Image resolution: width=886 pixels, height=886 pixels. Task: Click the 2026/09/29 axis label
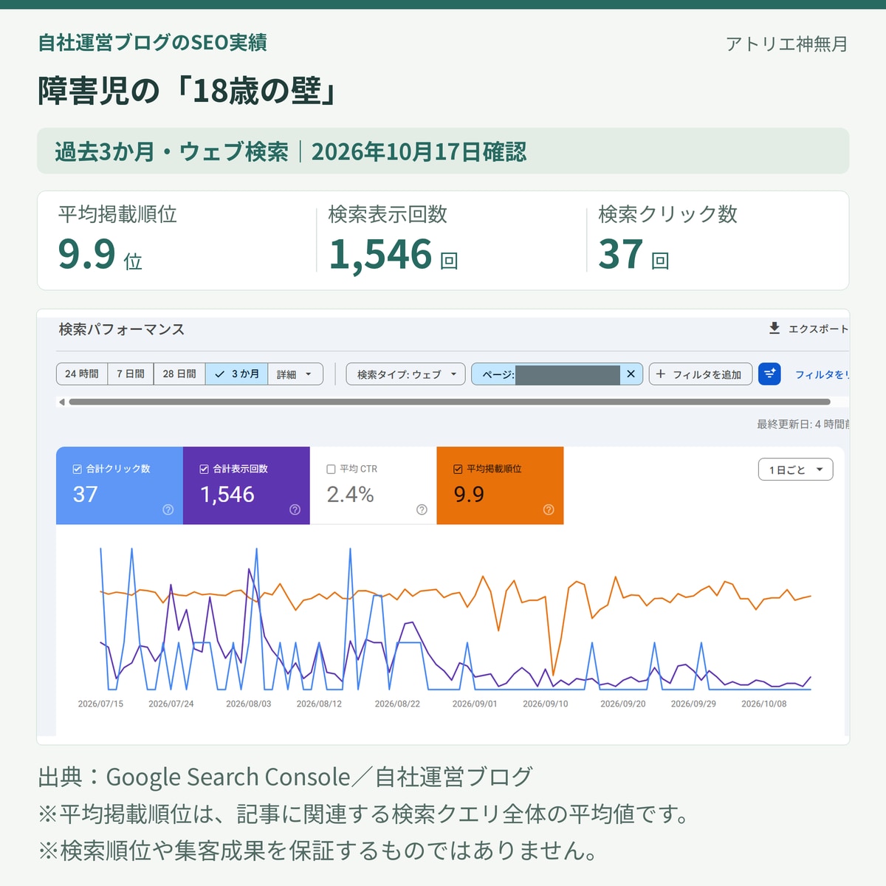point(693,704)
